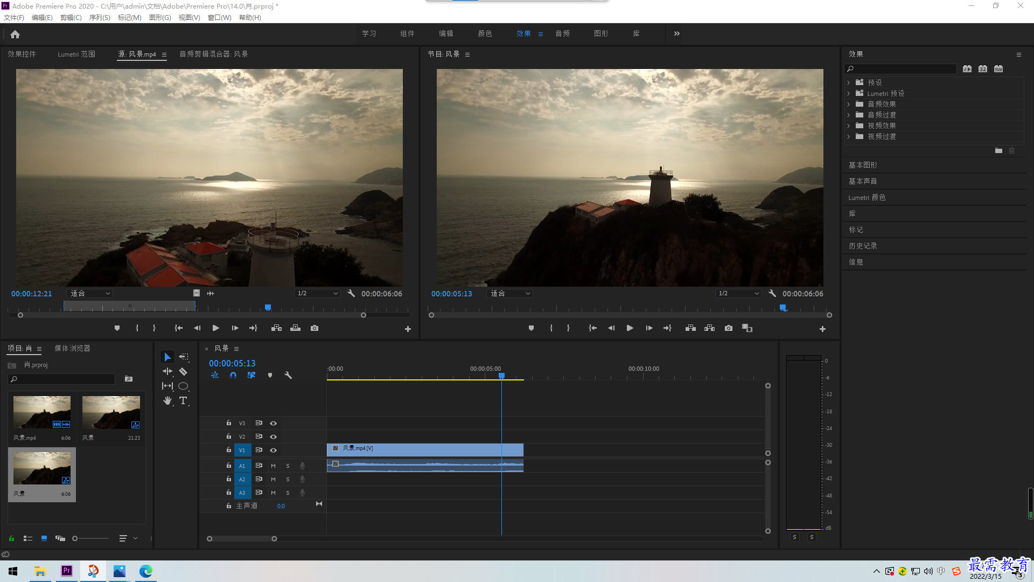1034x582 pixels.
Task: Expand the Lumetri 预设 folder
Action: 849,93
